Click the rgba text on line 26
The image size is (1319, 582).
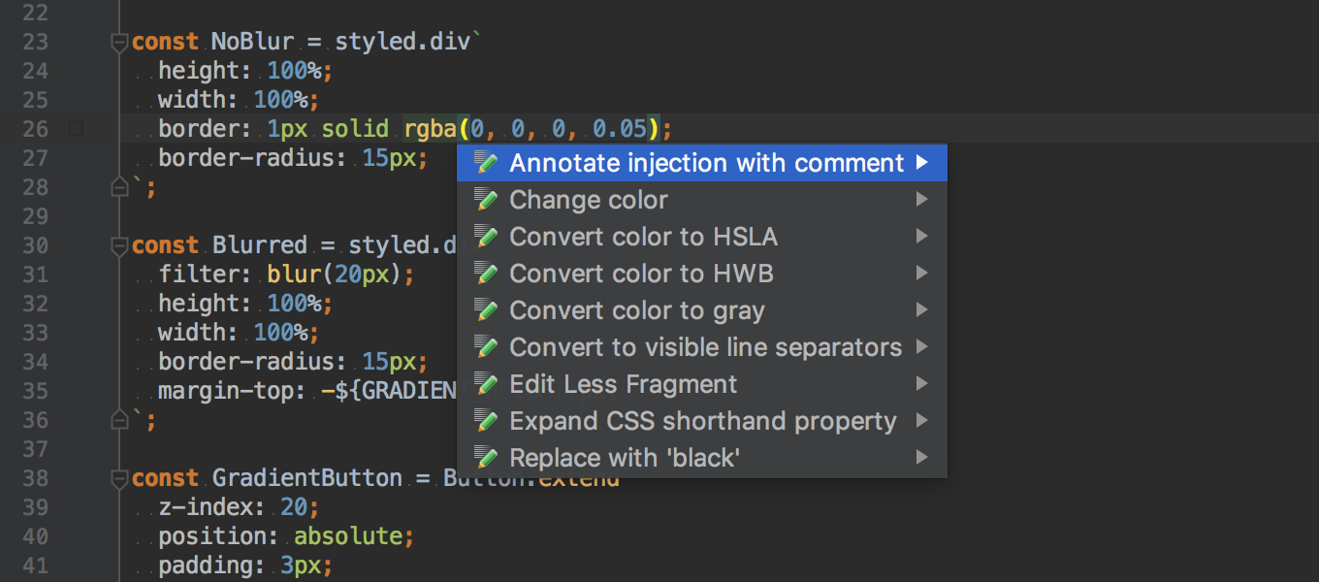tap(431, 129)
